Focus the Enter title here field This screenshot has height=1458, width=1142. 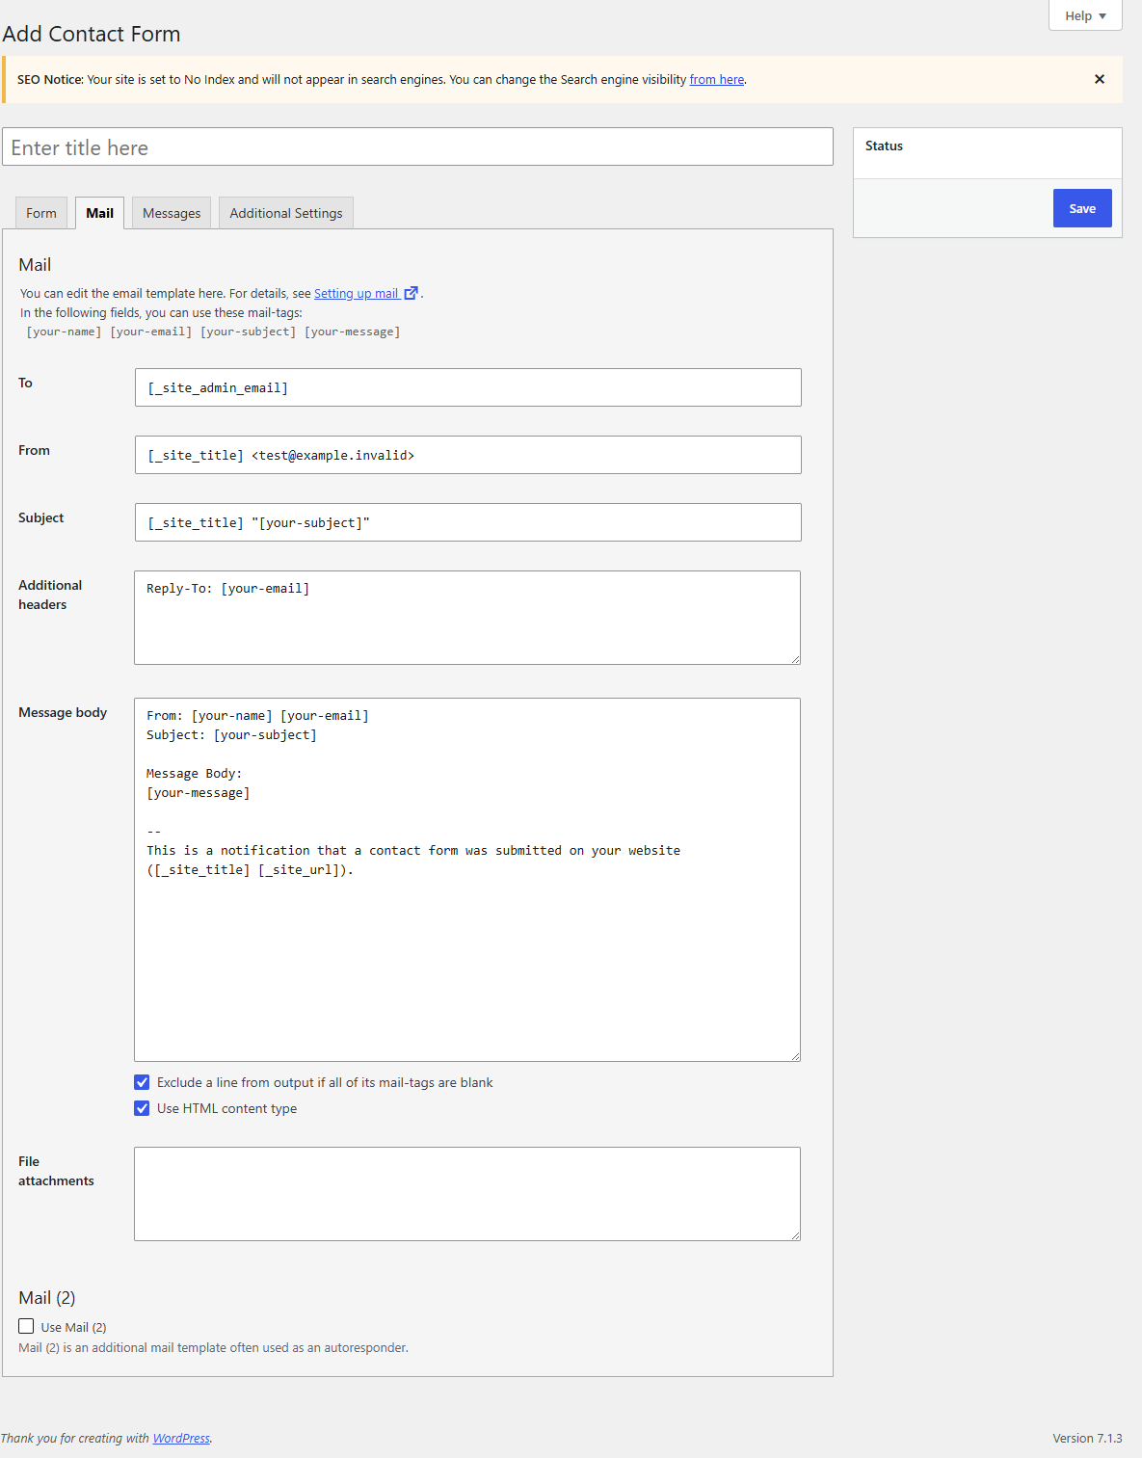tap(417, 146)
